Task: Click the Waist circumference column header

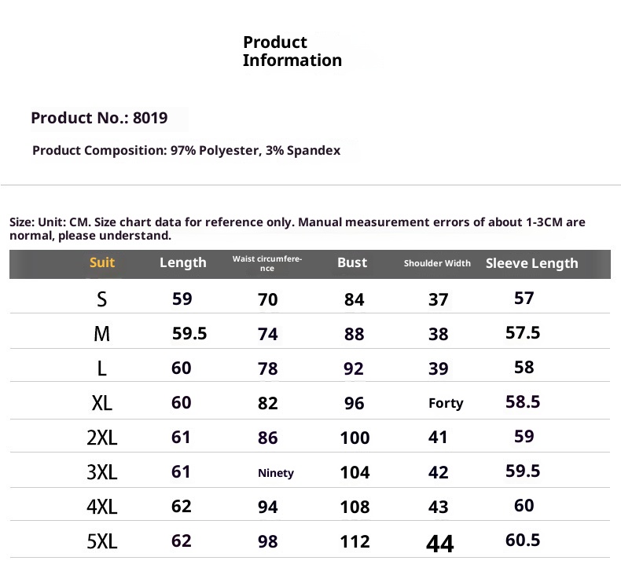Action: (x=267, y=263)
